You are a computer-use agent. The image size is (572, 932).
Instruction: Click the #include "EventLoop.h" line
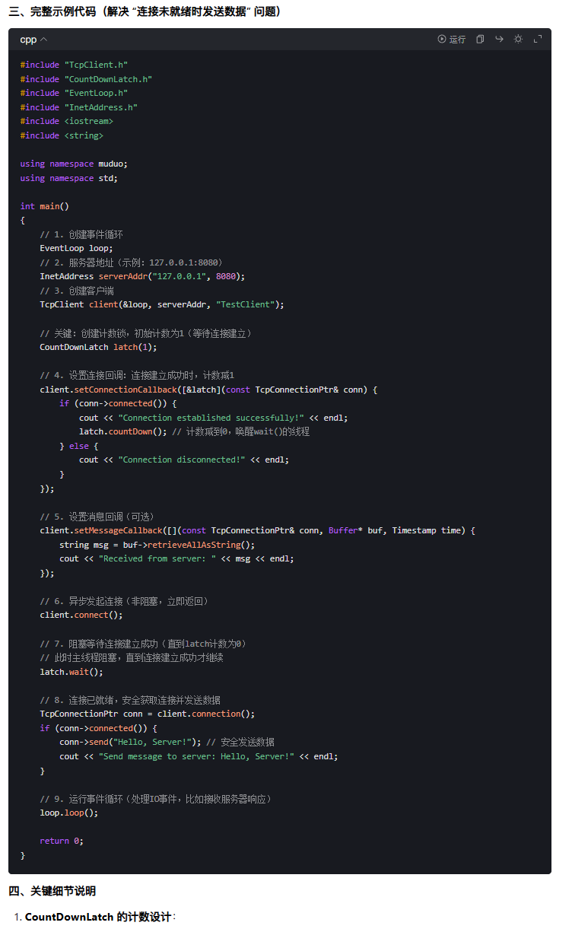tap(74, 93)
